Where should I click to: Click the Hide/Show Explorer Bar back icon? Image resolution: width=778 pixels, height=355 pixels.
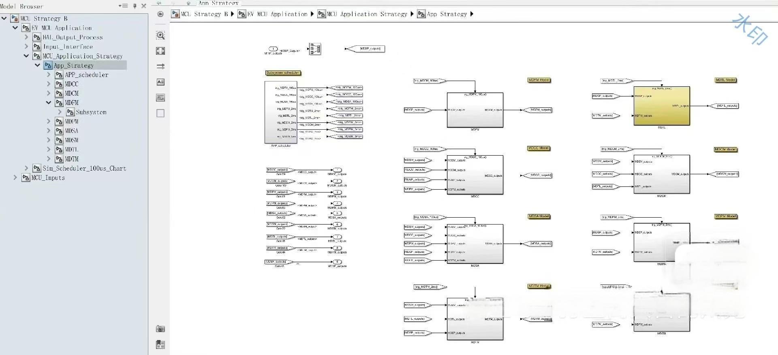click(160, 14)
